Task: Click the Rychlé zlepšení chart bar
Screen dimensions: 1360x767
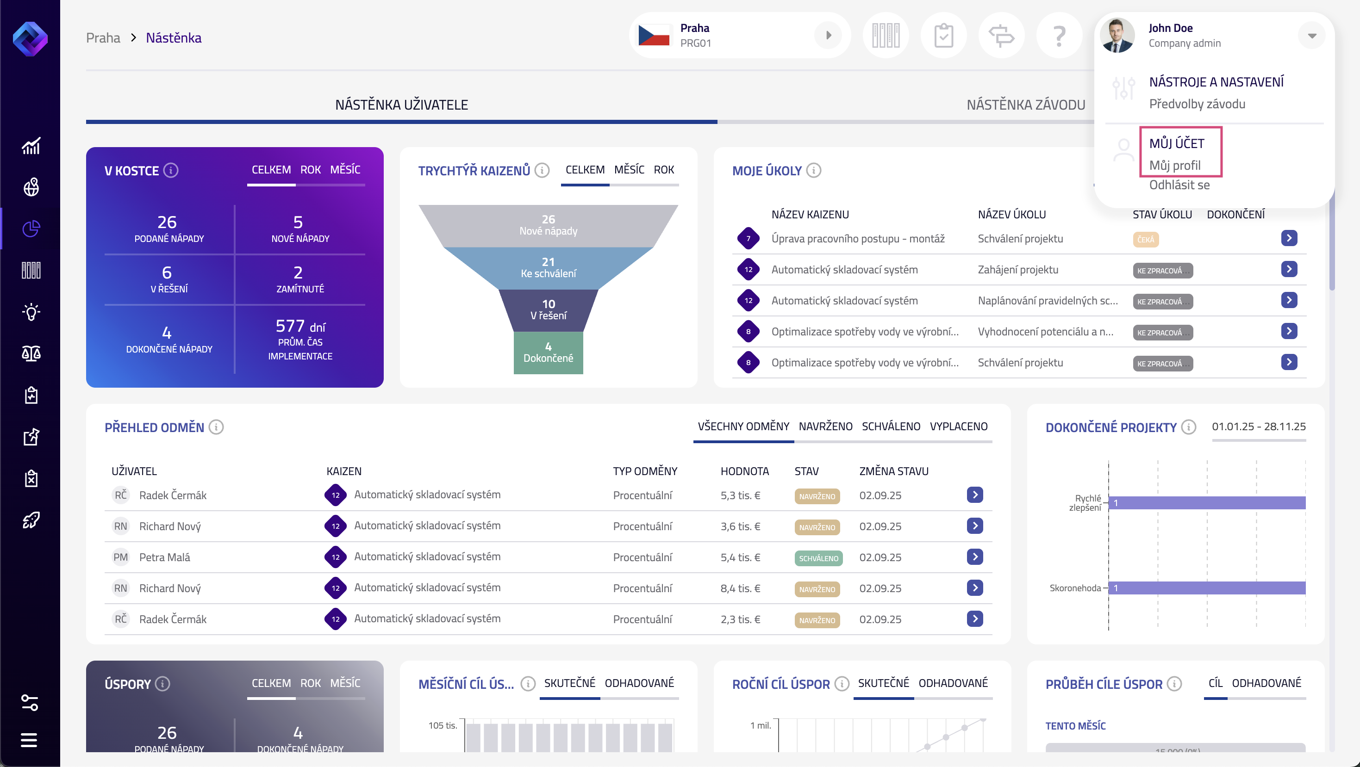Action: tap(1206, 503)
